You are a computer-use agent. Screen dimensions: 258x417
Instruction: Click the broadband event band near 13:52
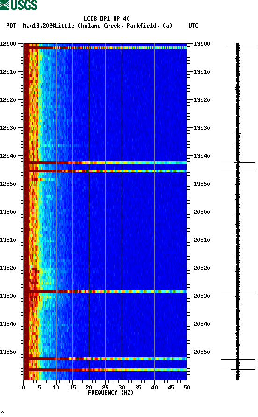pos(106,359)
